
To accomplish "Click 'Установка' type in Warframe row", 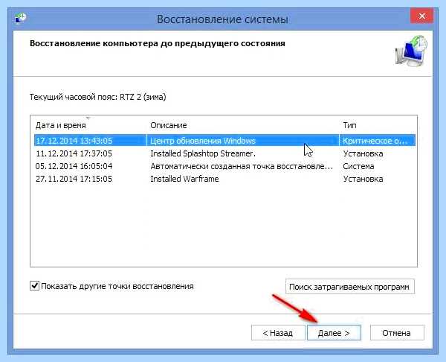I will pyautogui.click(x=363, y=179).
